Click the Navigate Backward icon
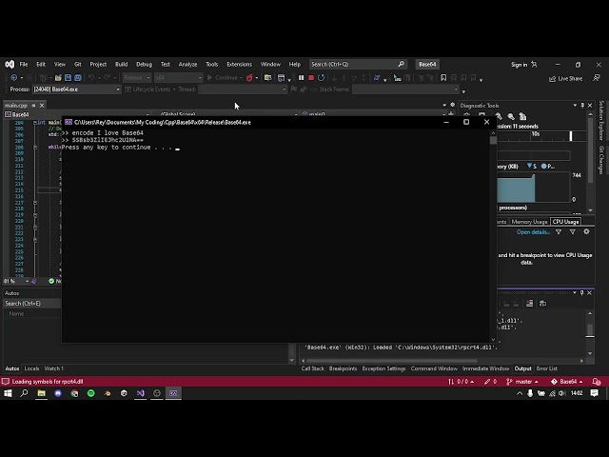This screenshot has width=609, height=457. click(14, 78)
